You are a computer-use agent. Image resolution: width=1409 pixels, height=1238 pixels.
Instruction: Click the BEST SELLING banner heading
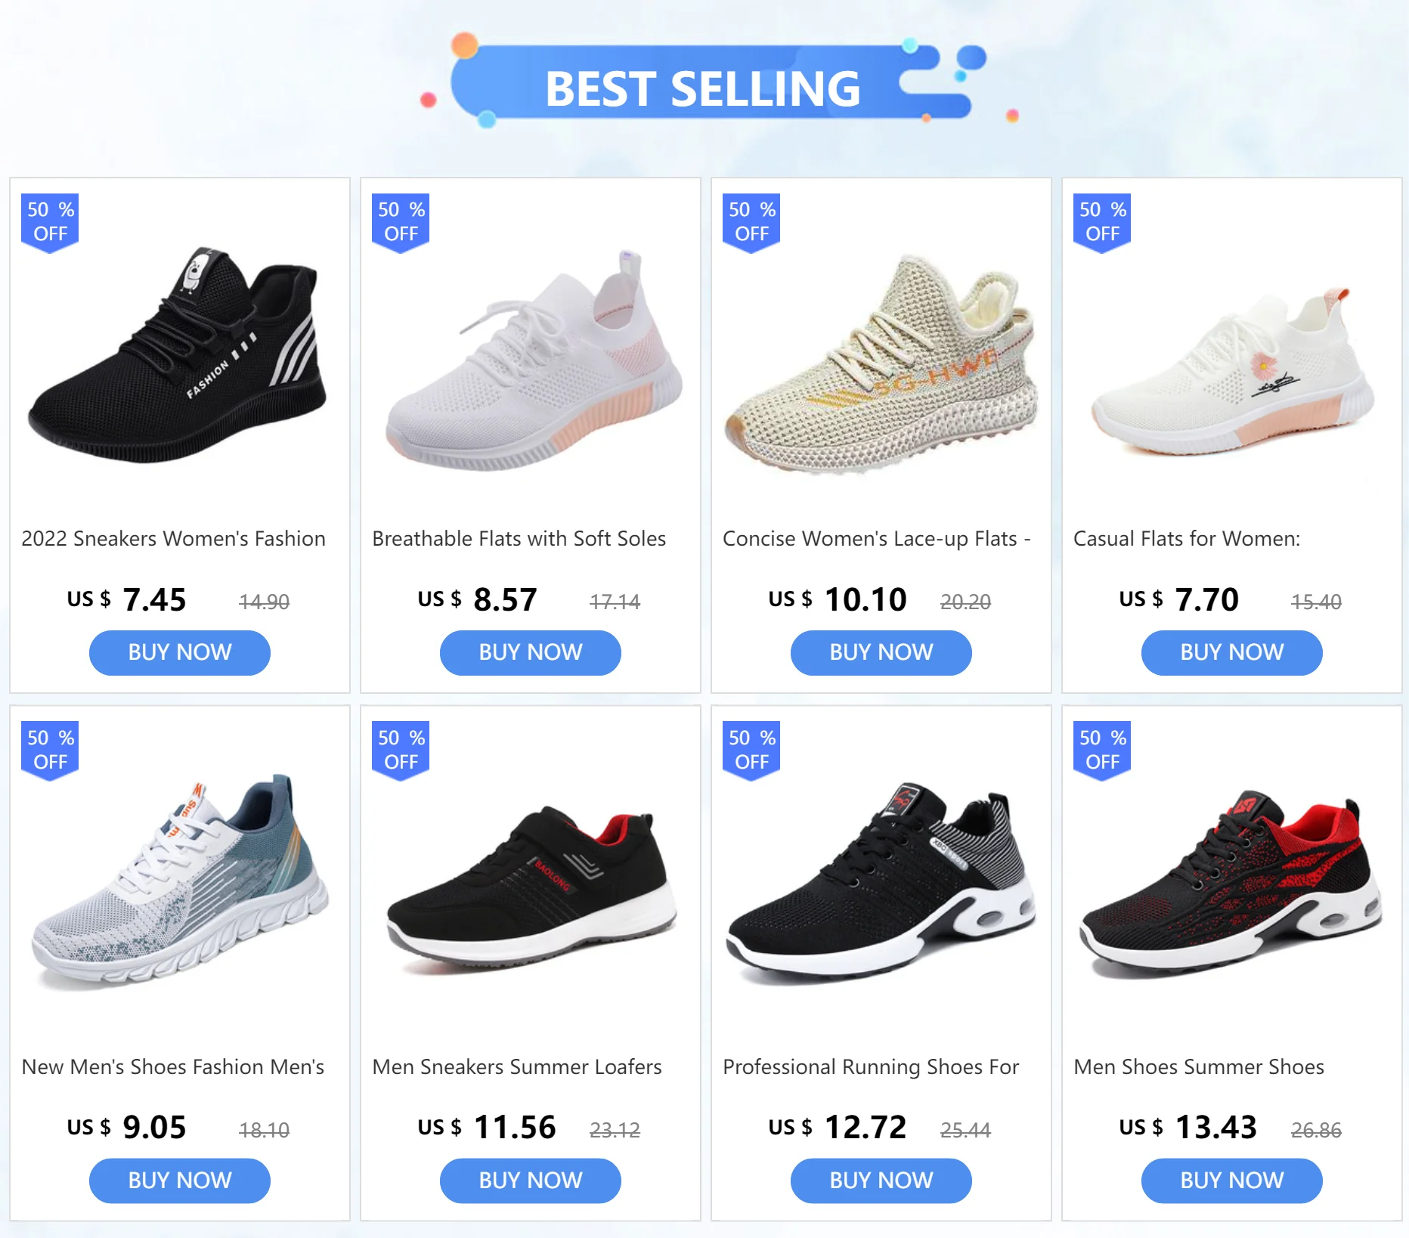(703, 88)
